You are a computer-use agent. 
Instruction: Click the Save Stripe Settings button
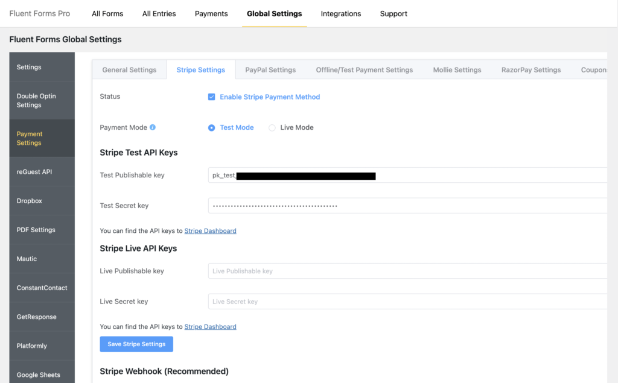pyautogui.click(x=136, y=344)
